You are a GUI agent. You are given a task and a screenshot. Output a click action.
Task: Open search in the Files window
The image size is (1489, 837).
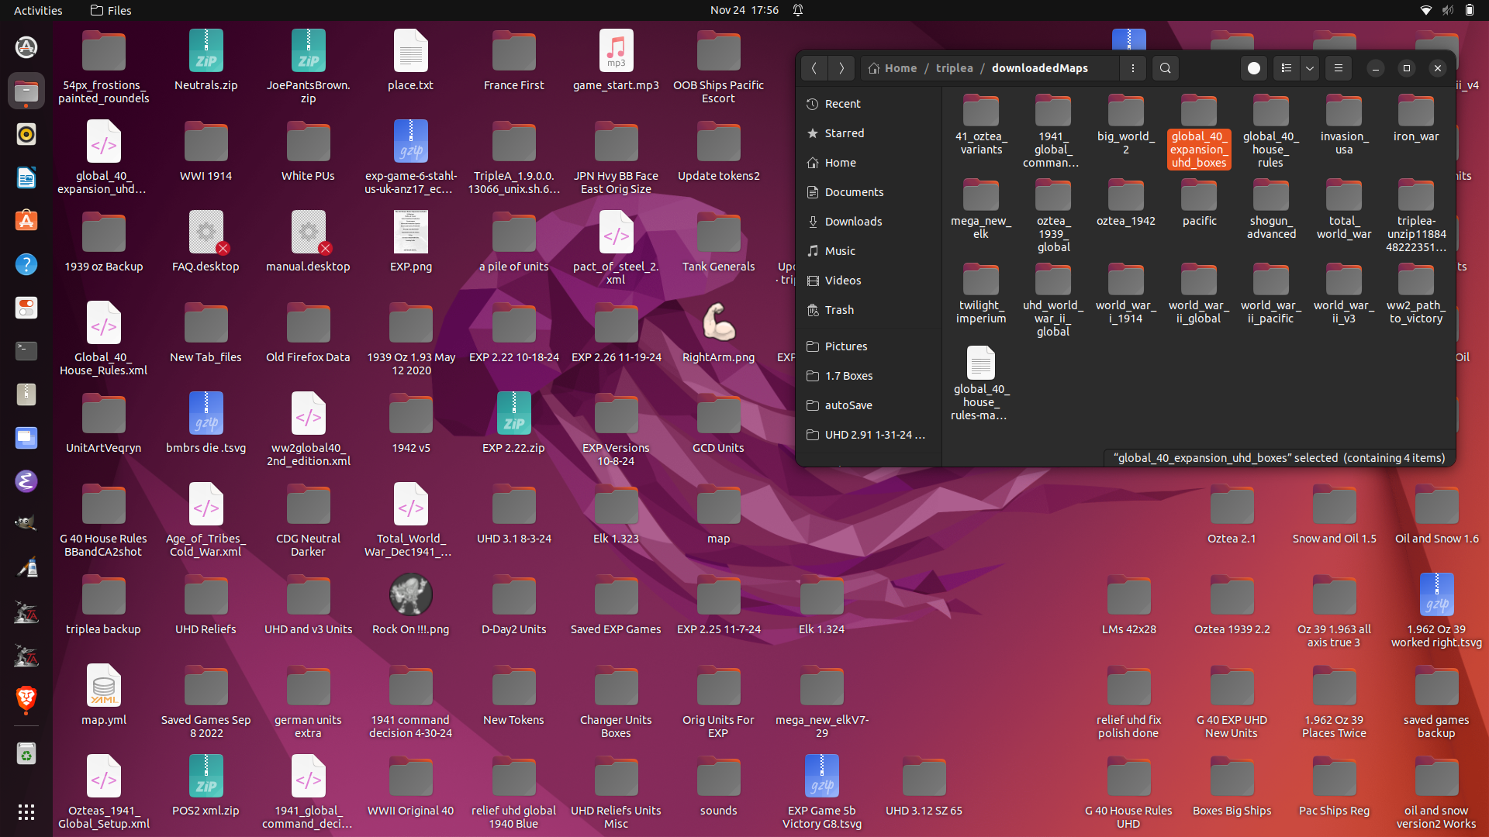1165,68
